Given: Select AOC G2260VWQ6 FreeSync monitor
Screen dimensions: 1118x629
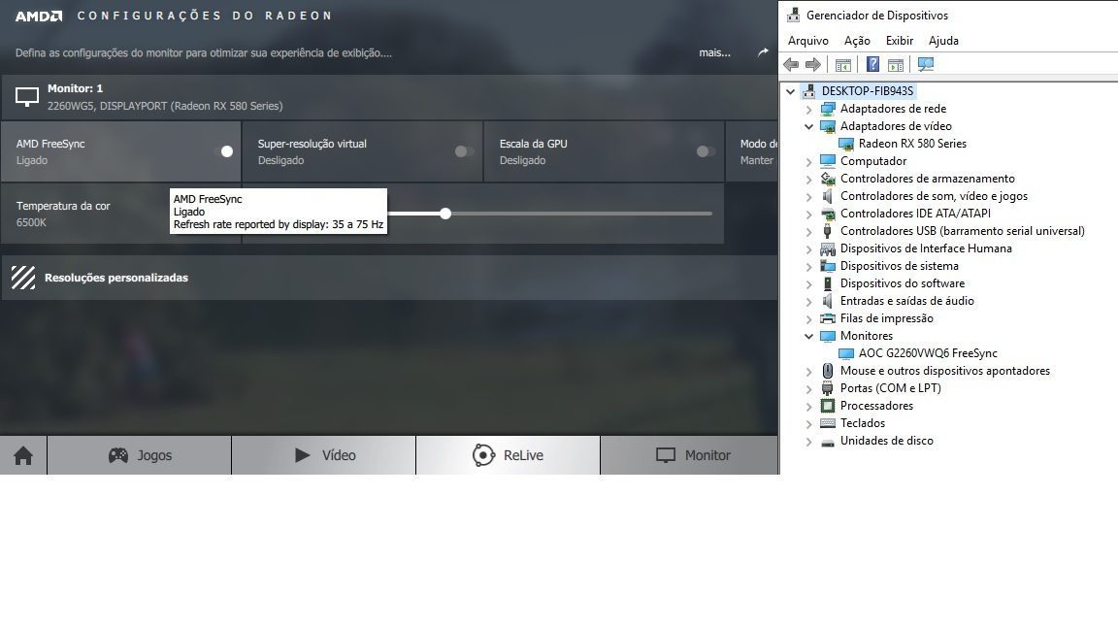Looking at the screenshot, I should point(928,353).
